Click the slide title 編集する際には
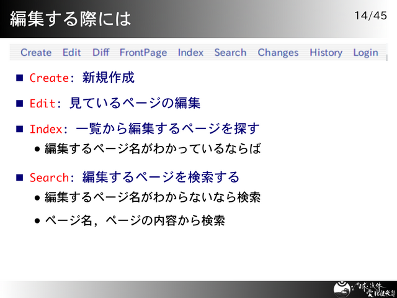This screenshot has width=397, height=298. click(x=70, y=18)
